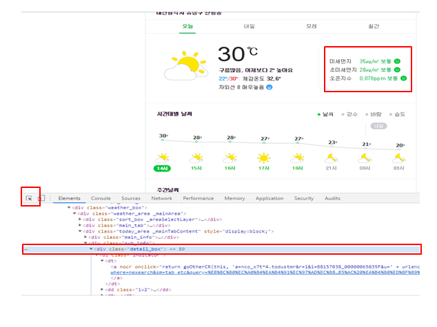Click the 17시 sunny icon
Viewport: 437px width, 327px height.
tap(264, 158)
